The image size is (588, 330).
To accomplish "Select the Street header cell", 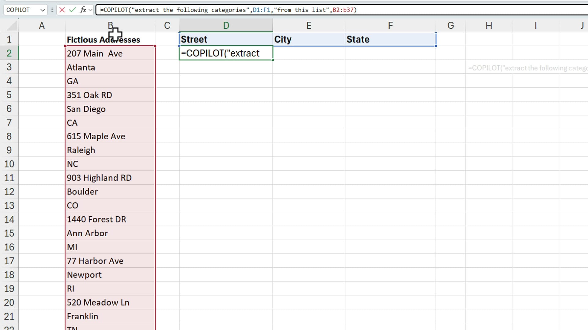I will (226, 39).
